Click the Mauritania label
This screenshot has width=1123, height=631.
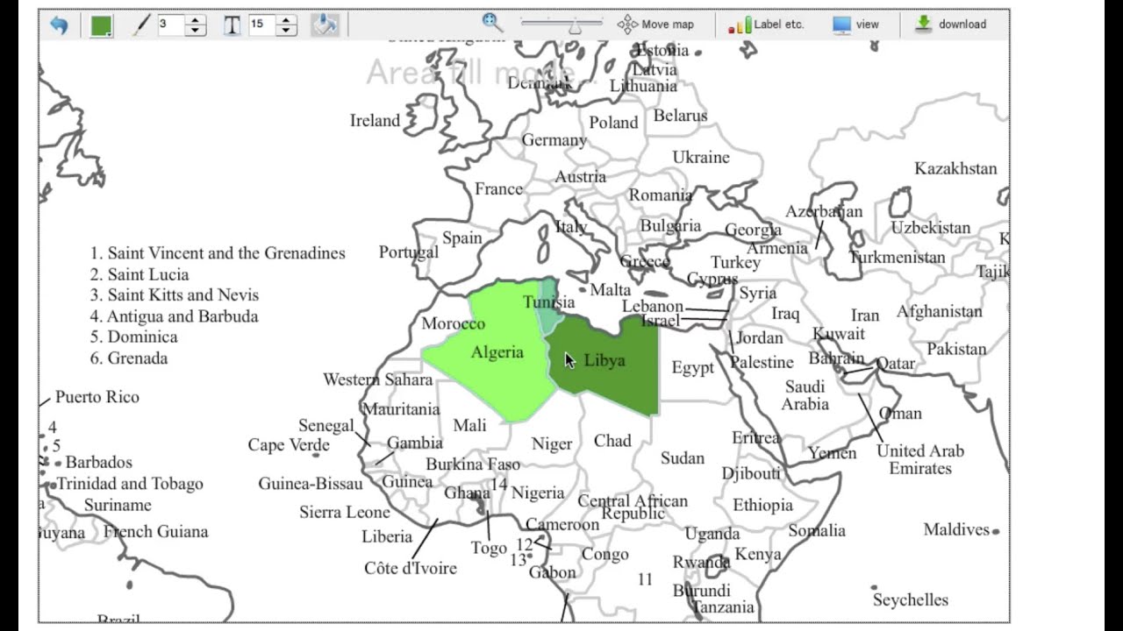point(401,409)
